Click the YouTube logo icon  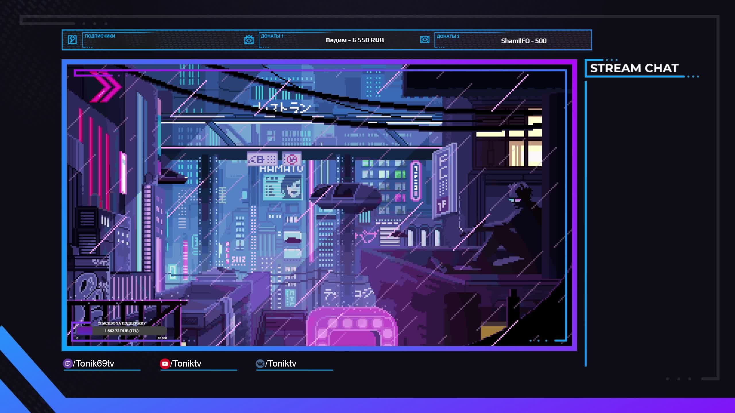point(165,364)
